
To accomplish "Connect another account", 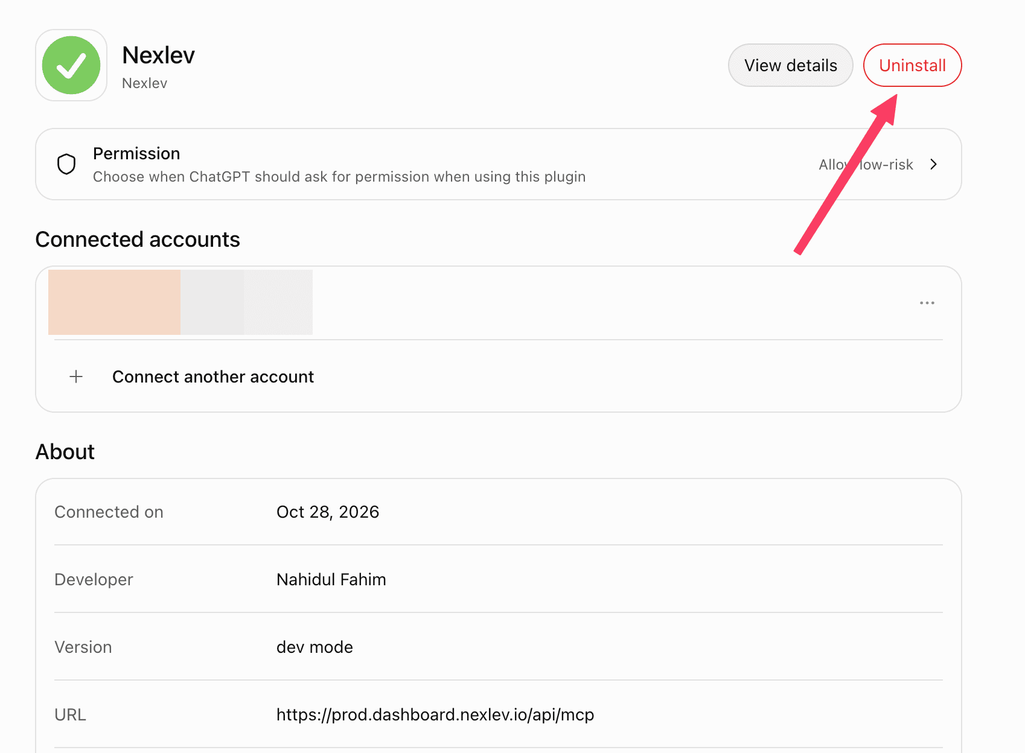I will point(213,376).
